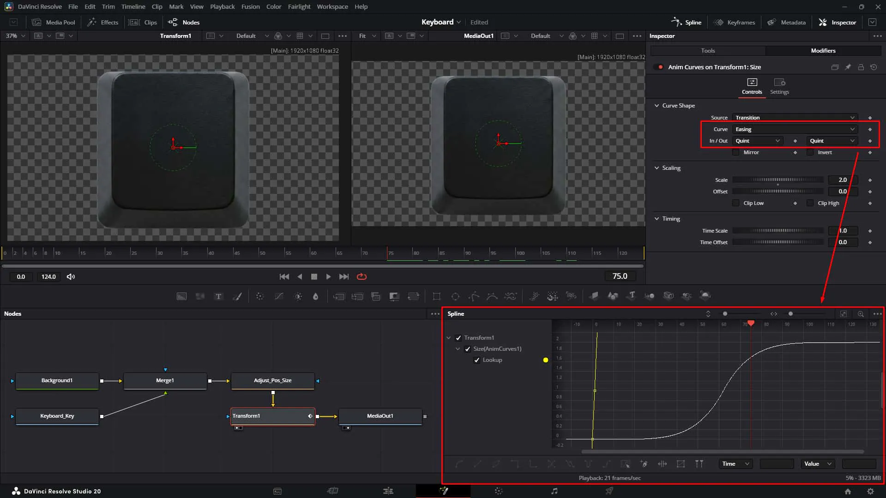Add a Text 3D node from the toolbar
The width and height of the screenshot is (886, 498).
tap(632, 296)
